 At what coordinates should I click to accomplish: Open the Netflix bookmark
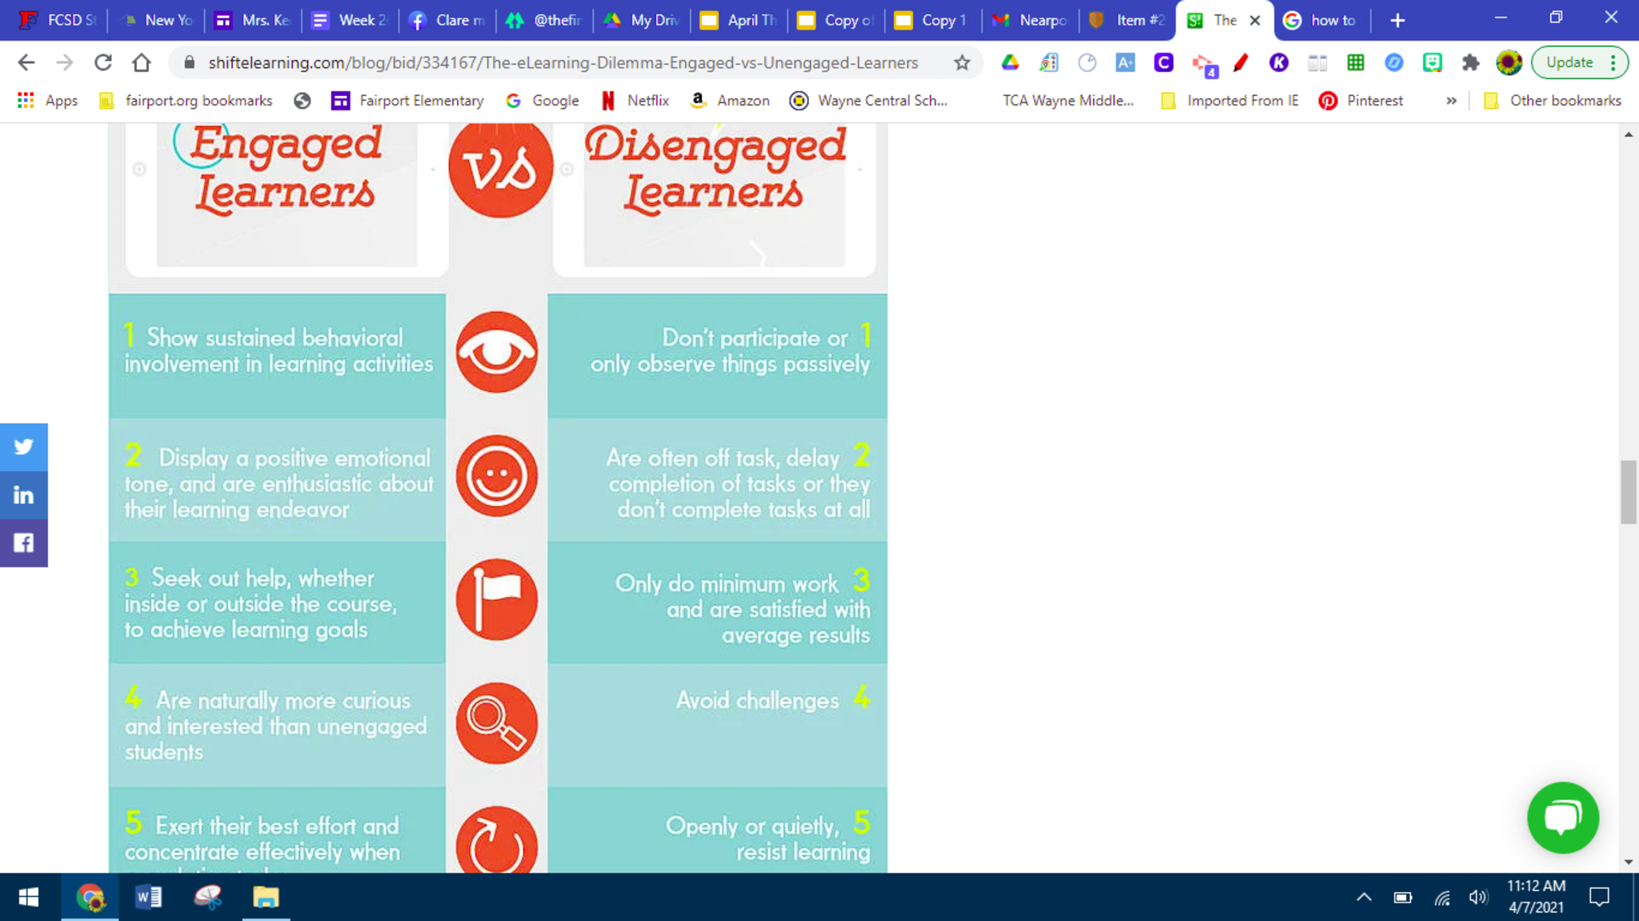[635, 101]
